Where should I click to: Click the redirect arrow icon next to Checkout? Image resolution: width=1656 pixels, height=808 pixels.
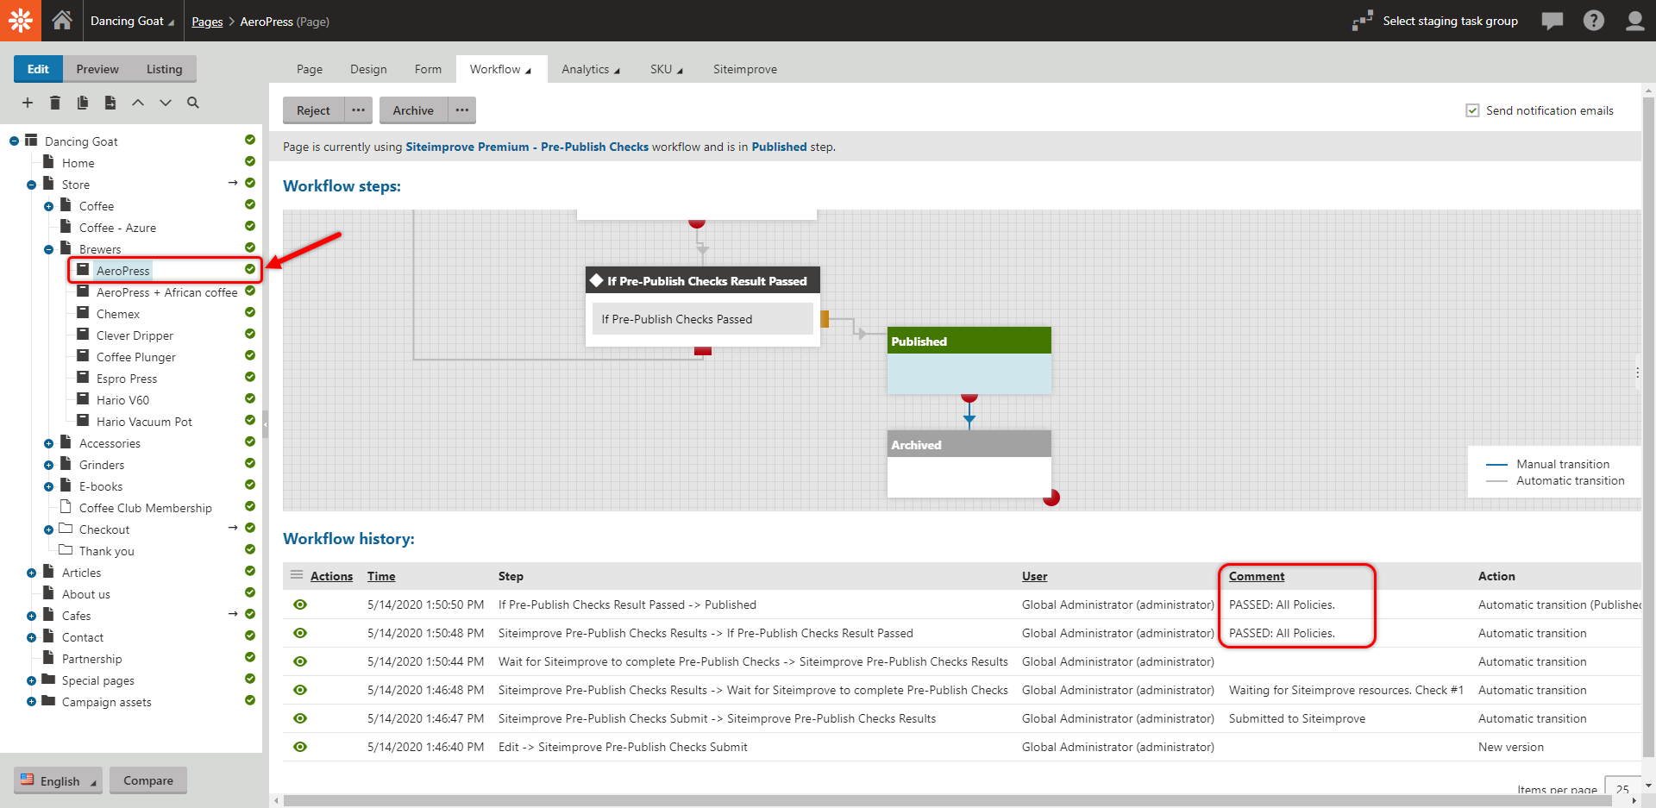[x=233, y=528]
